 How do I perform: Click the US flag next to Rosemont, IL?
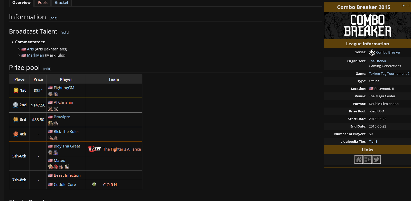pos(371,89)
